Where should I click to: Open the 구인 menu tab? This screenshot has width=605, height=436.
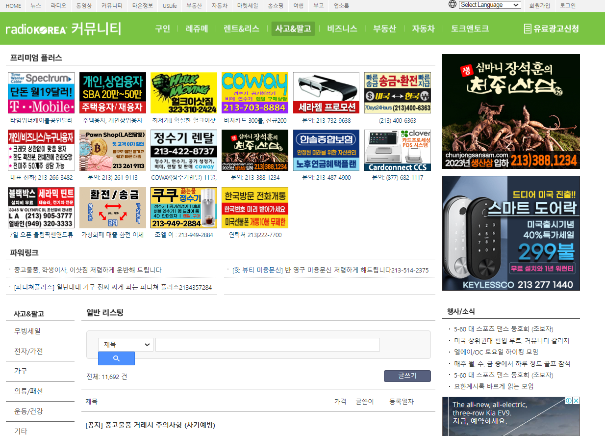162,28
